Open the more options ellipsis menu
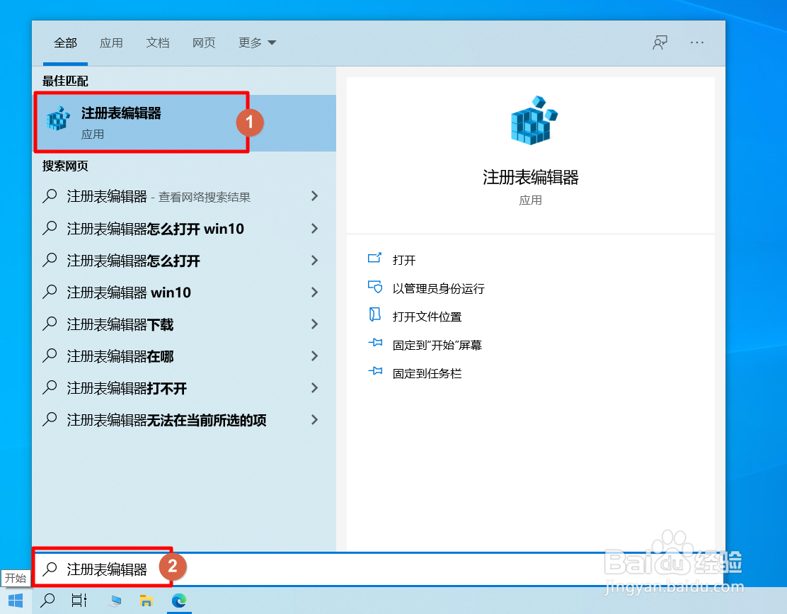Viewport: 787px width, 614px height. (697, 42)
